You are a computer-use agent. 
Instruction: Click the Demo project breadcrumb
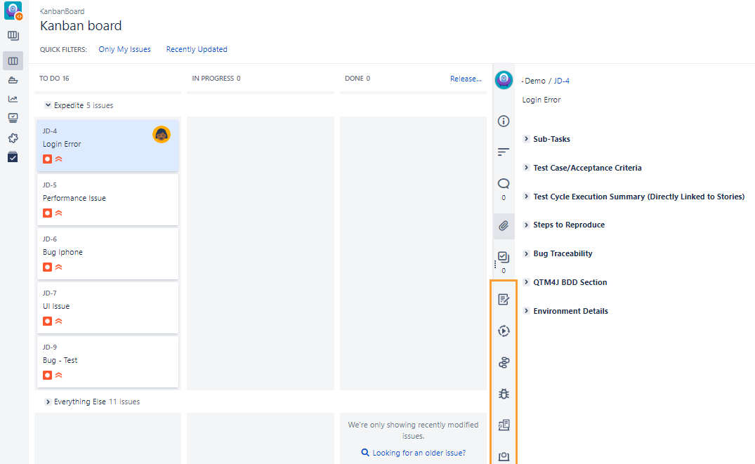click(x=535, y=81)
